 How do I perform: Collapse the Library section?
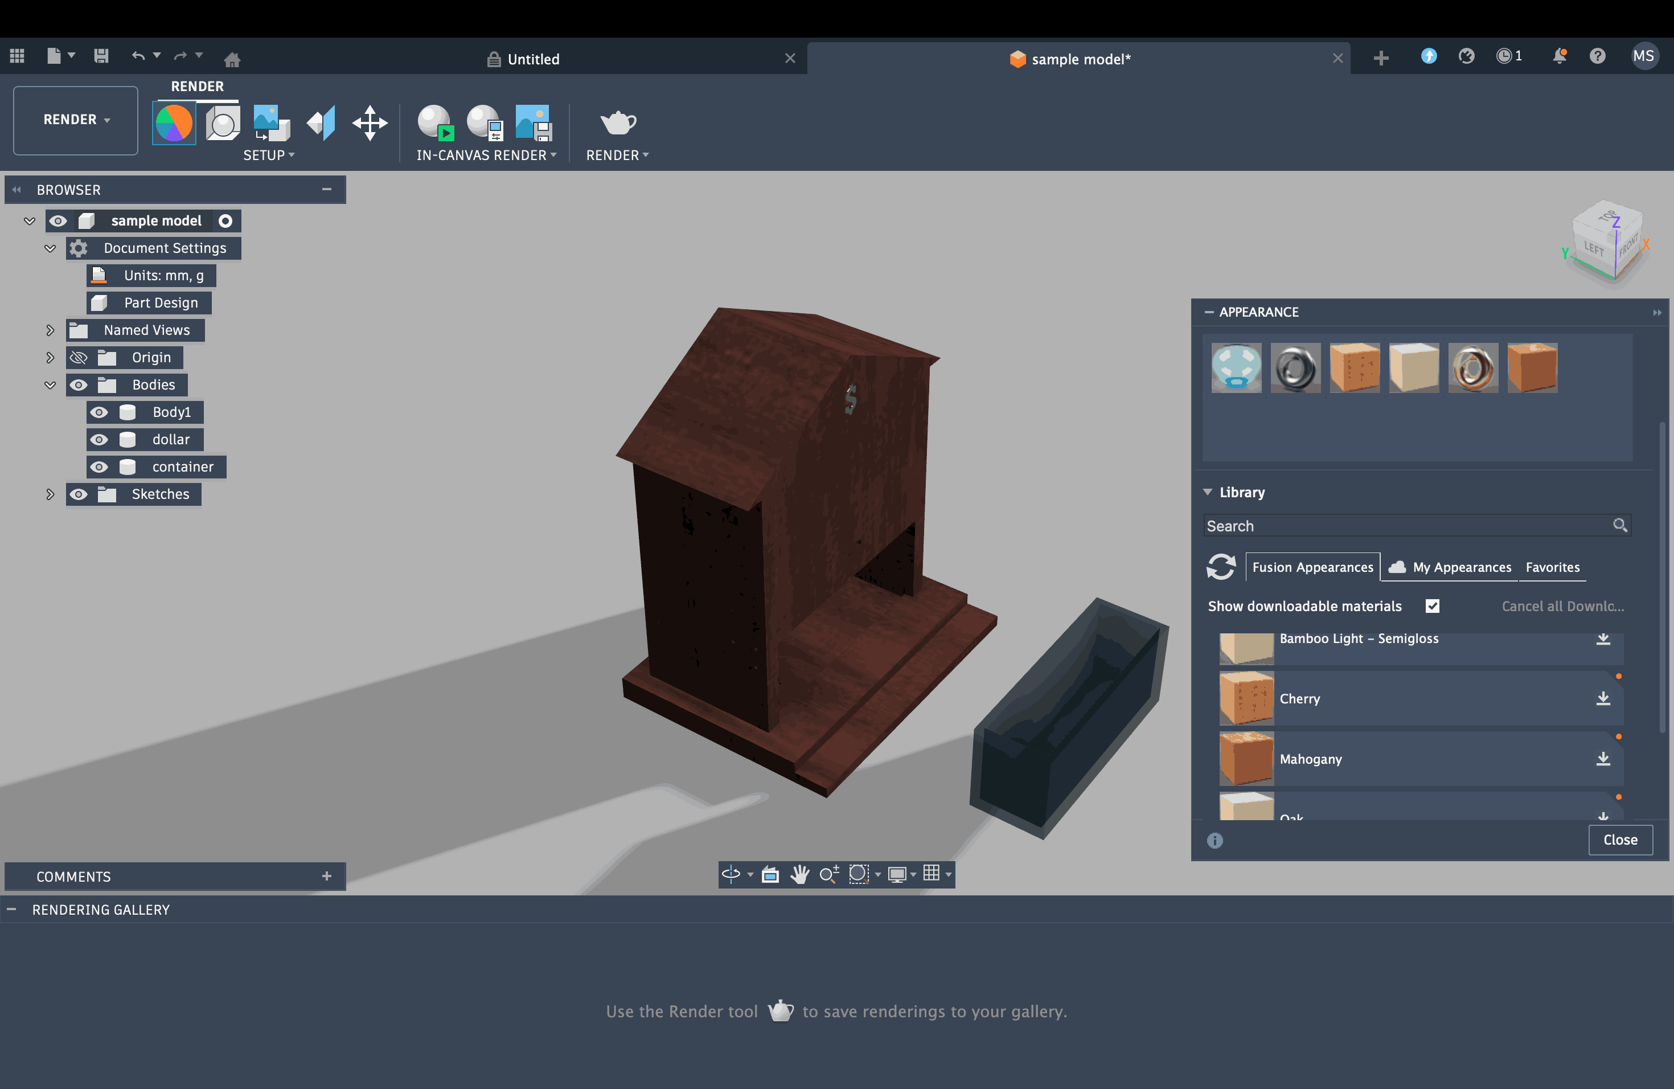tap(1208, 493)
